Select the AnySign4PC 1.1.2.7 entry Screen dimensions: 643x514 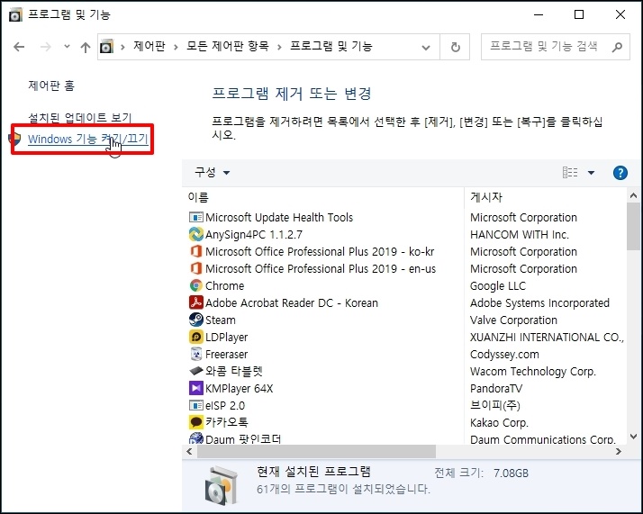[254, 234]
